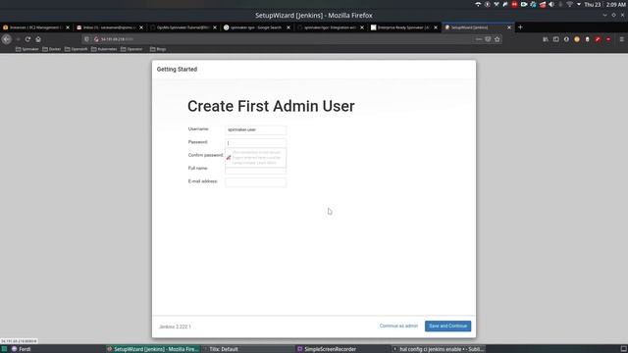Screen dimensions: 628x353
Task: Click the red round extension icon at toolbar end
Action: click(608, 39)
